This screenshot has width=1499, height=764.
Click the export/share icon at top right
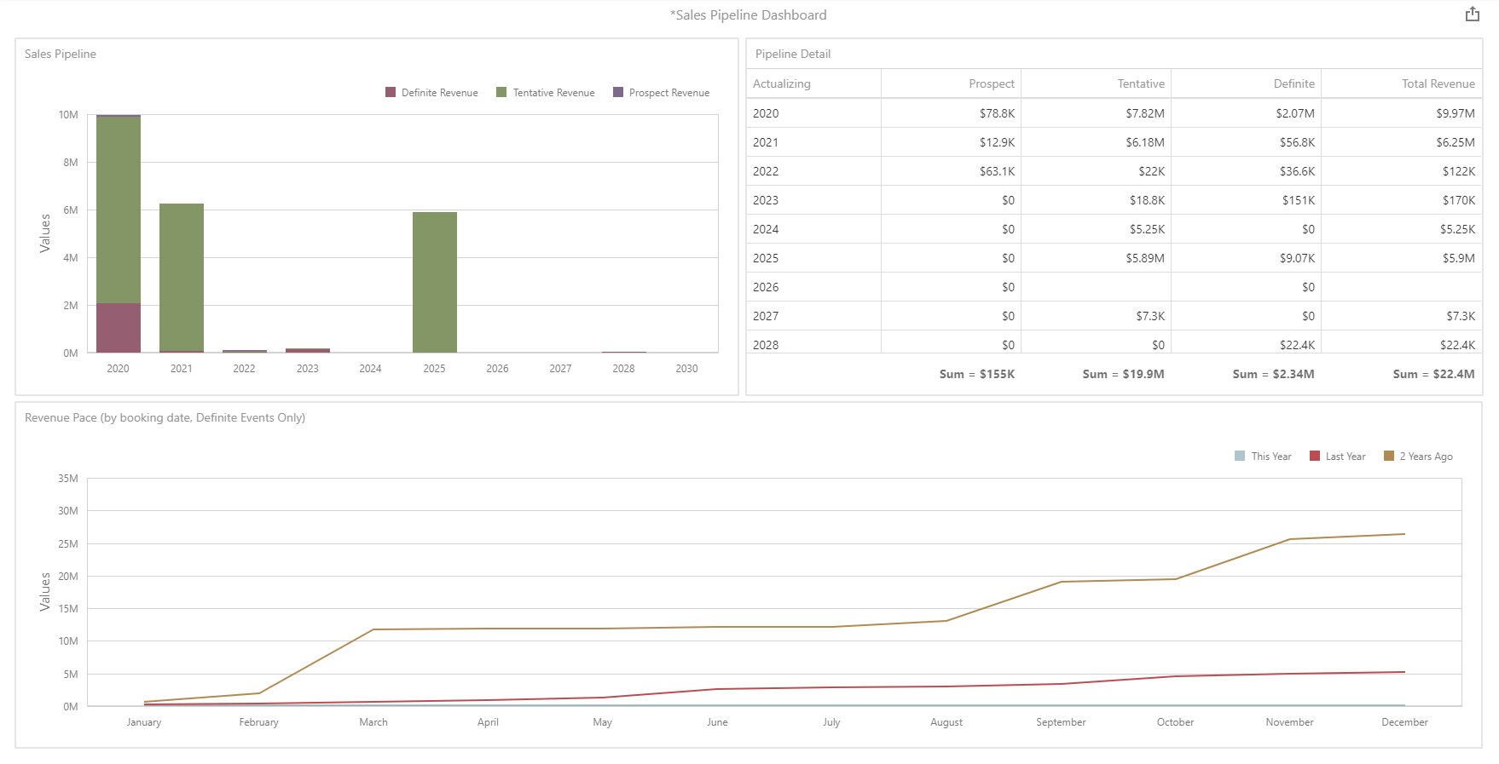tap(1472, 14)
